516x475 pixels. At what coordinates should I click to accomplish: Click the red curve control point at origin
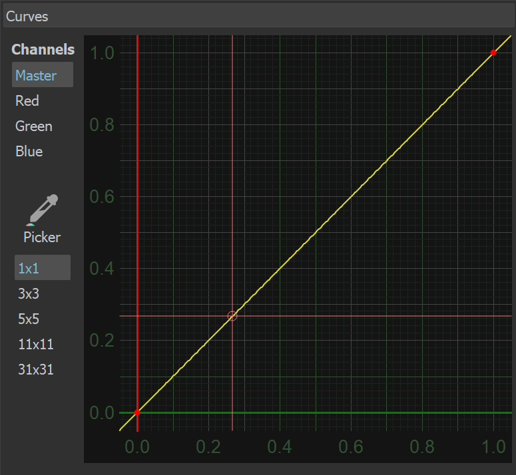(137, 412)
